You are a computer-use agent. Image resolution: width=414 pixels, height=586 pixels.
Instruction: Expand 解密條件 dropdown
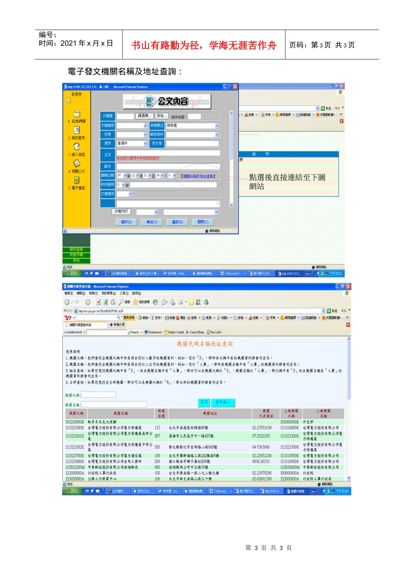pos(217,135)
